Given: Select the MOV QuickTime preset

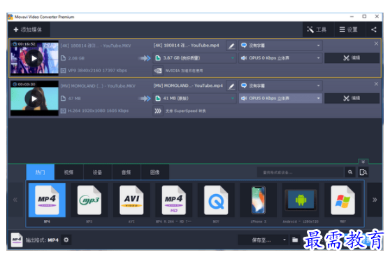Looking at the screenshot, I should (x=216, y=200).
